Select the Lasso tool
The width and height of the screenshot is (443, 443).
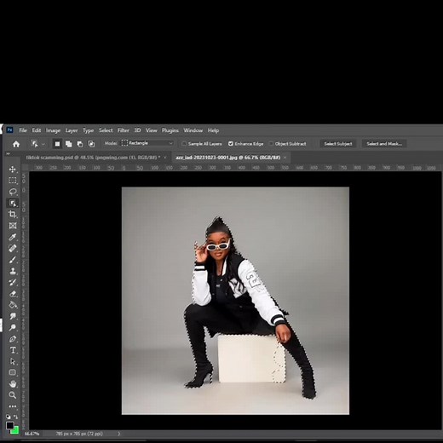(x=13, y=192)
